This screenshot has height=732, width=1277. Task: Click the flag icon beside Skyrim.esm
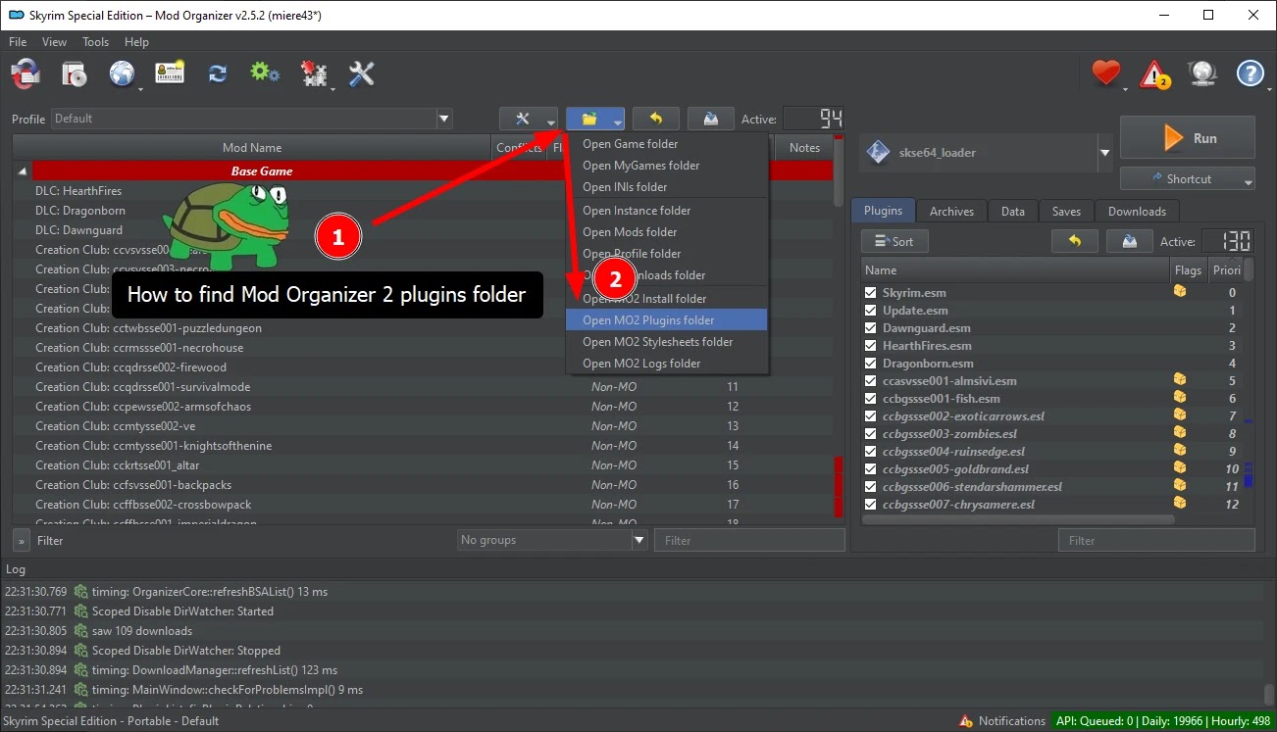coord(1179,292)
